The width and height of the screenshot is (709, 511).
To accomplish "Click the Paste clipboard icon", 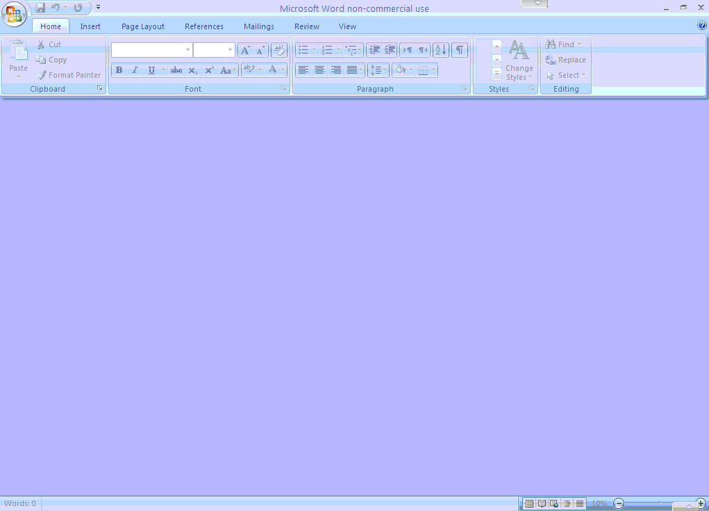I will [19, 50].
